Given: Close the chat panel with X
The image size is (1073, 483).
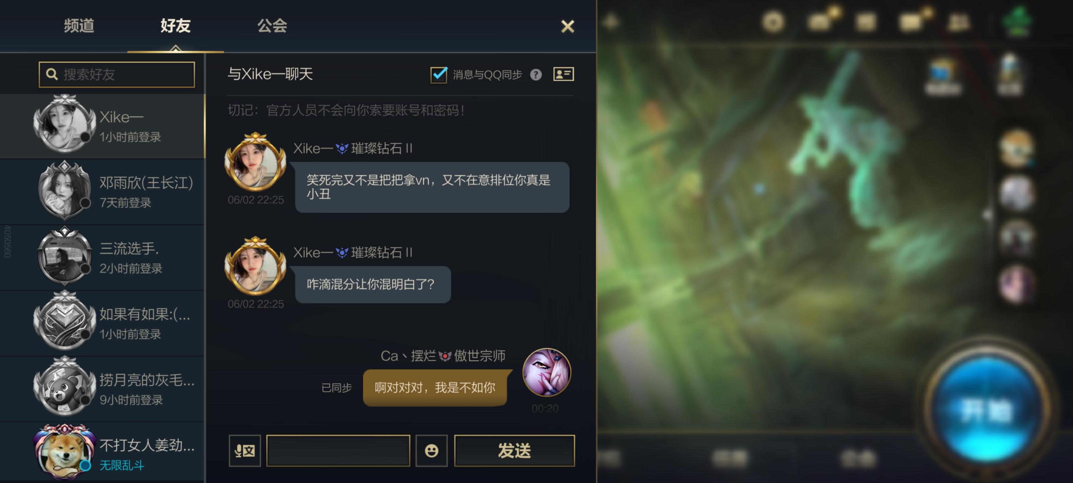Looking at the screenshot, I should 567,26.
